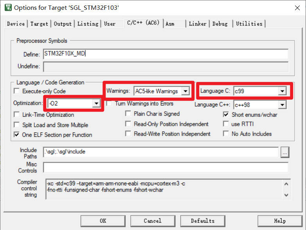Switch to the Device tab

16,24
